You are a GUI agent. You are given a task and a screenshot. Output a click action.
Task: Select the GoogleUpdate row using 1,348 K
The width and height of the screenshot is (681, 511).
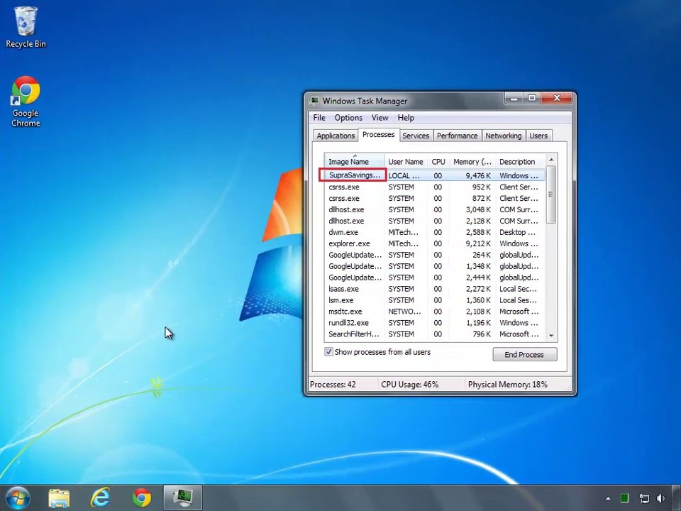(435, 266)
